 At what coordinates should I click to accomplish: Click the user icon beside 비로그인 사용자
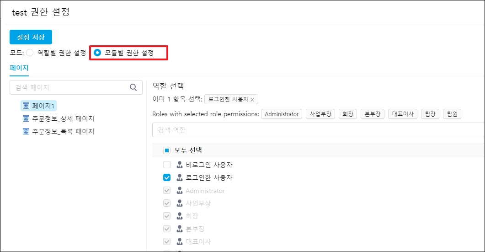(180, 165)
